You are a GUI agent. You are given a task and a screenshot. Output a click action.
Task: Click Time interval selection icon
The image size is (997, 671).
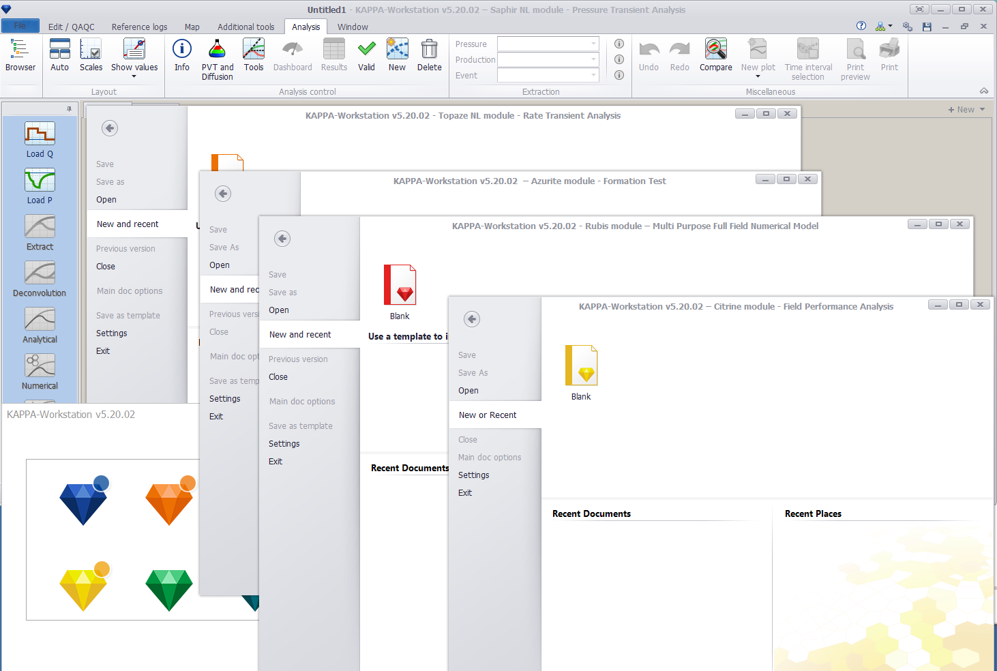coord(808,48)
